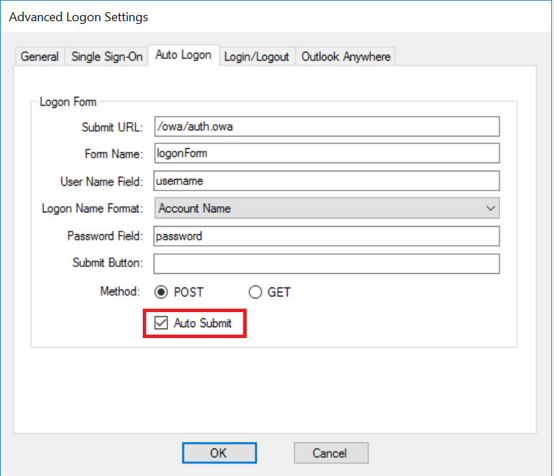Click the Submit URL input field
This screenshot has width=554, height=476.
click(x=327, y=126)
